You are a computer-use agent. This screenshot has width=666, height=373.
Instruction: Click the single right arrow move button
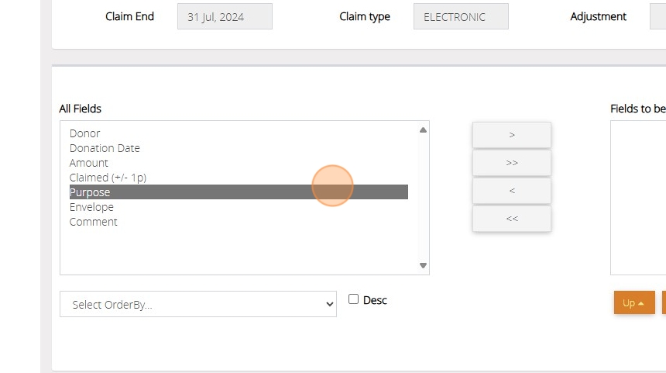point(511,135)
